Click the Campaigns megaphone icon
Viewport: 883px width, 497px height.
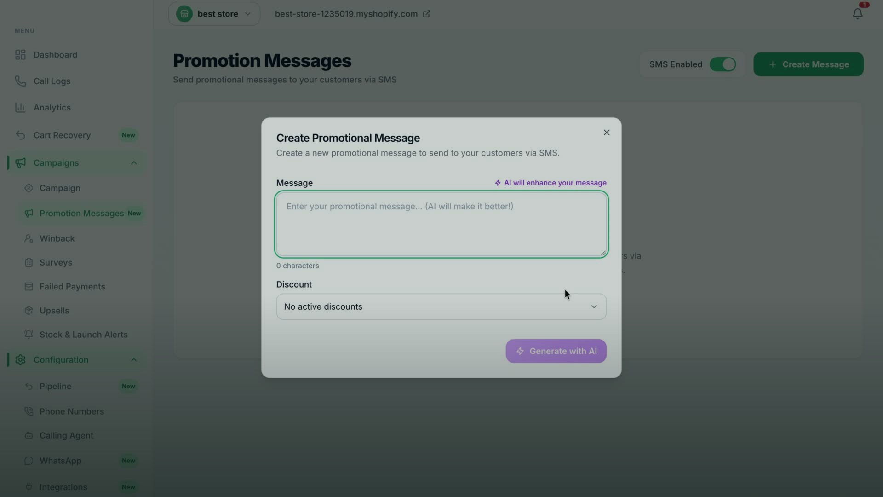pos(20,163)
